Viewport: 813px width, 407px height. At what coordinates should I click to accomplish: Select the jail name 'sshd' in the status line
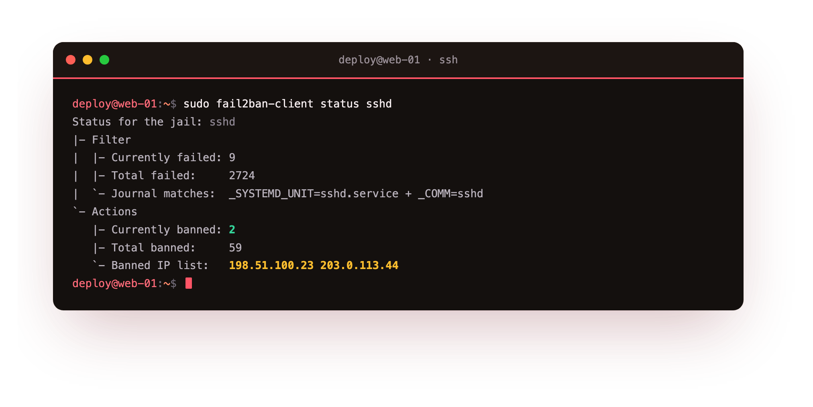click(222, 122)
